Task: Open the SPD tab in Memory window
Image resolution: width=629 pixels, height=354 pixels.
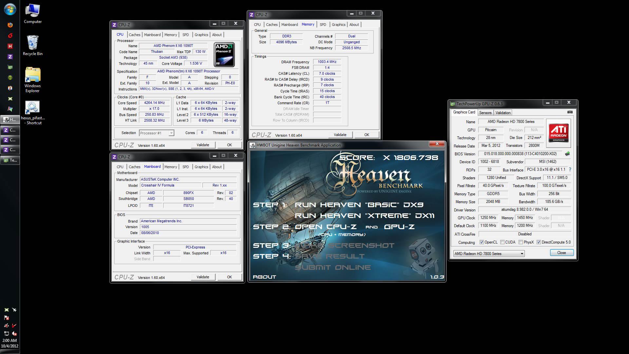Action: click(323, 25)
